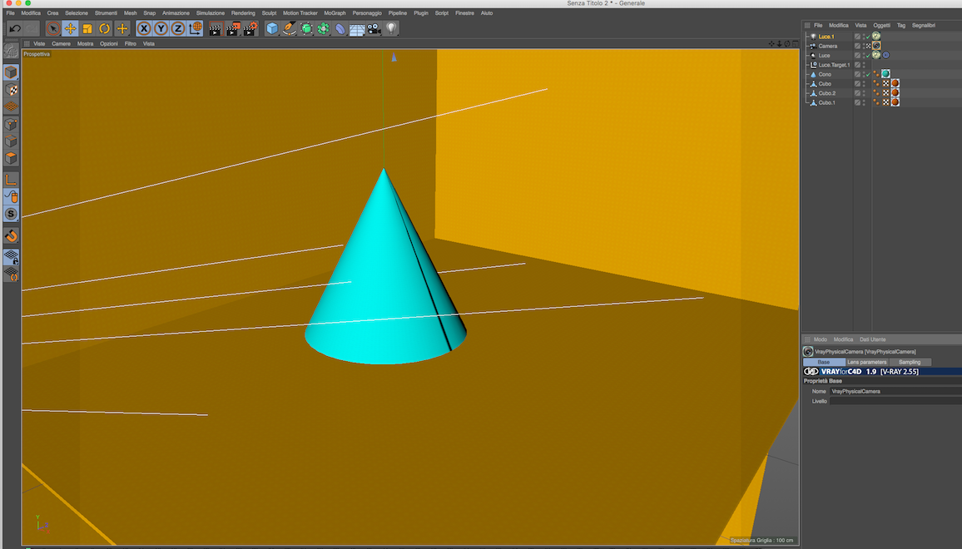Add a floor environment object

tap(357, 28)
